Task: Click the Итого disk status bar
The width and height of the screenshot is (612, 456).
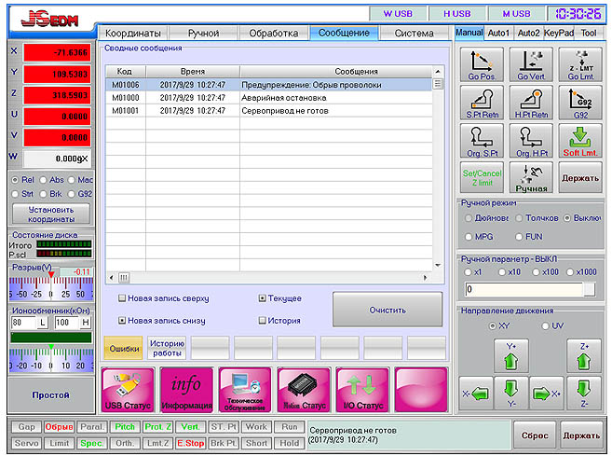Action: coord(64,245)
